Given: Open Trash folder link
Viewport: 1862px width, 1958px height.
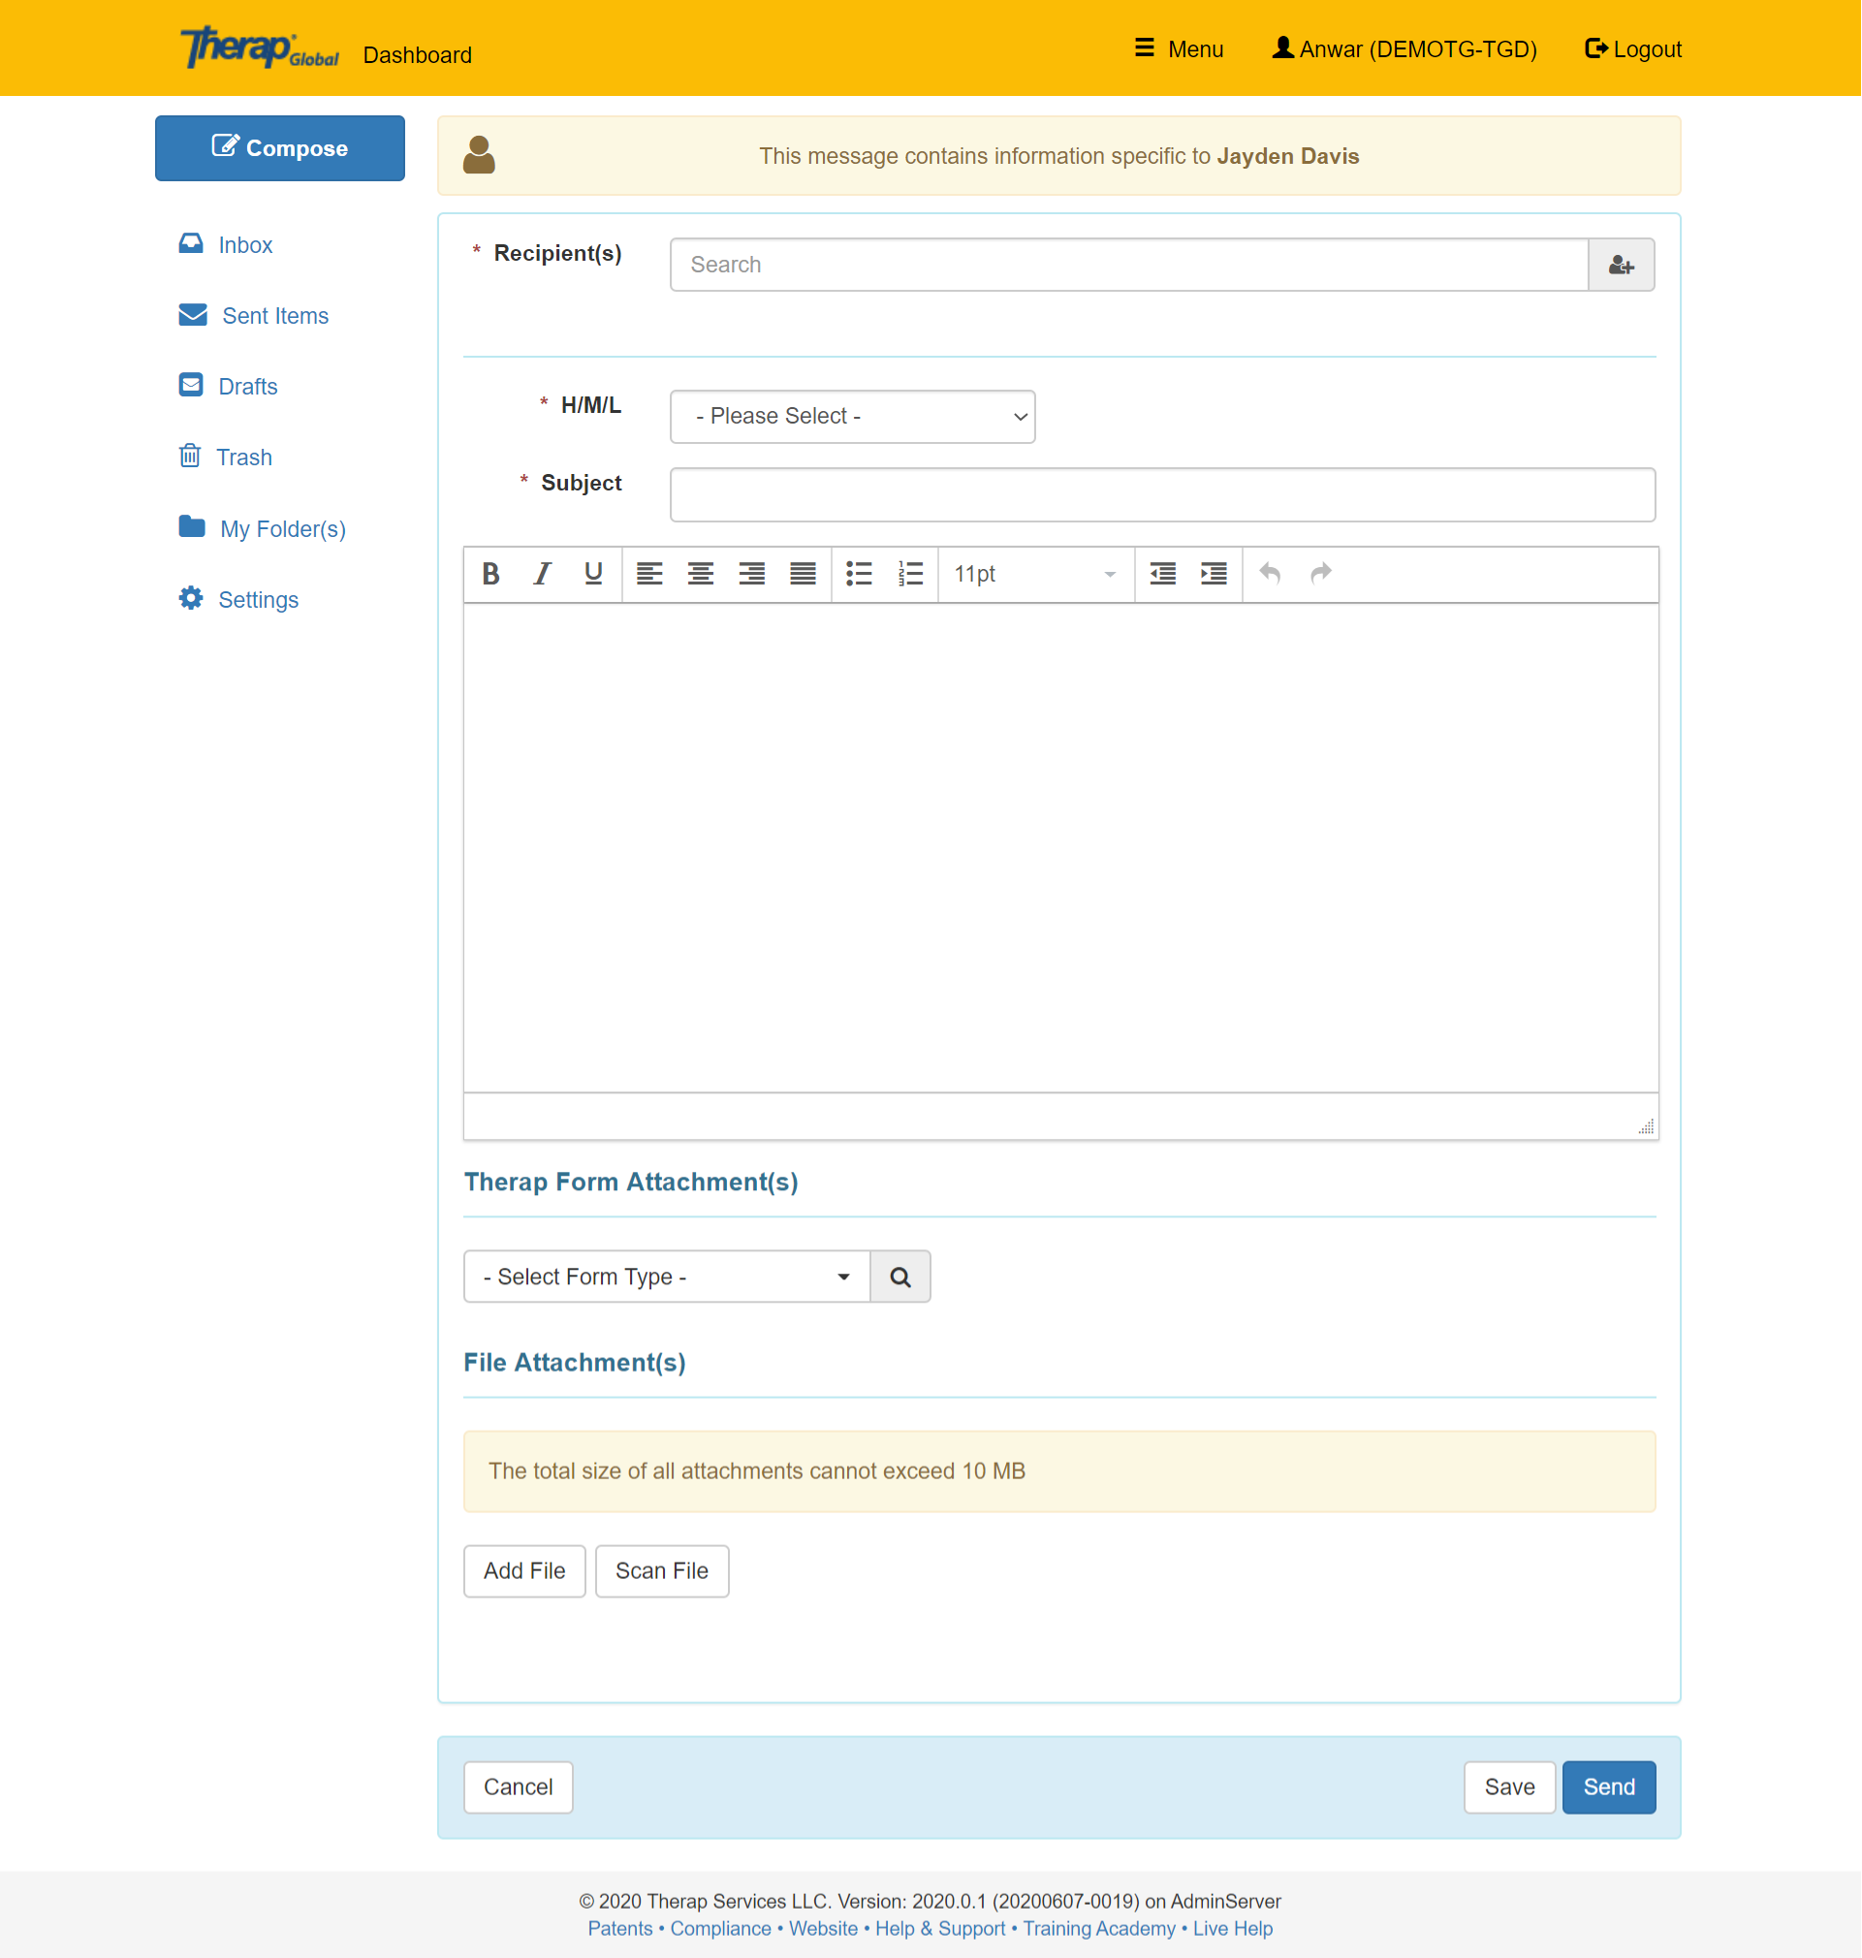Looking at the screenshot, I should point(244,458).
